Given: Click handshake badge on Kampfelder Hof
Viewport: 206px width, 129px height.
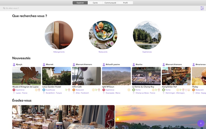Looking at the screenshot, I should click(x=189, y=90).
